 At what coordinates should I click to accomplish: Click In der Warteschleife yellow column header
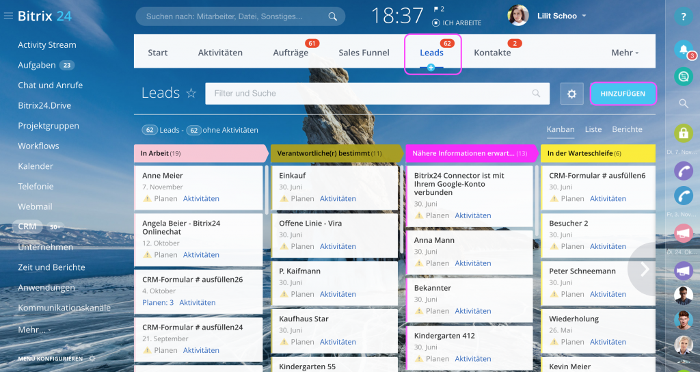pyautogui.click(x=598, y=153)
